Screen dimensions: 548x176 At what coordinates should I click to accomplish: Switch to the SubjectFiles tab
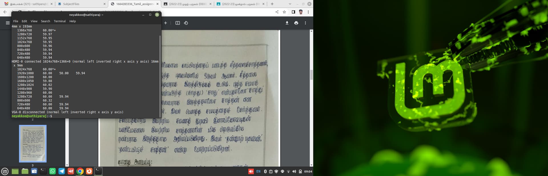[81, 4]
